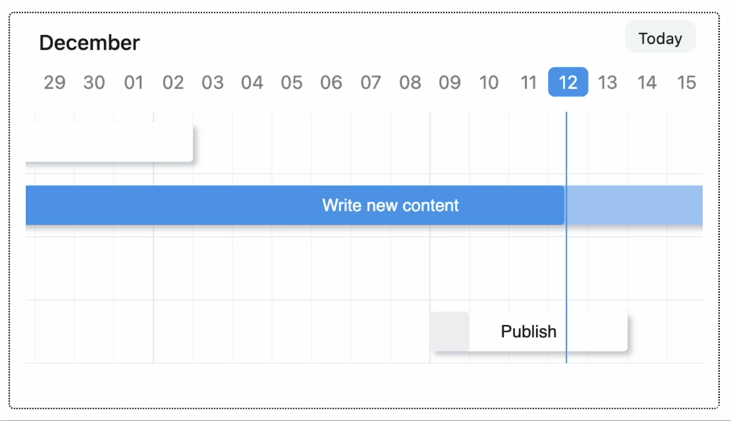
Task: Open the Publish task card
Action: [x=528, y=332]
